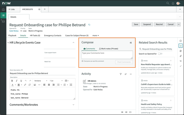
Task: Open Cases for Subject Person tab
Action: 77,35
